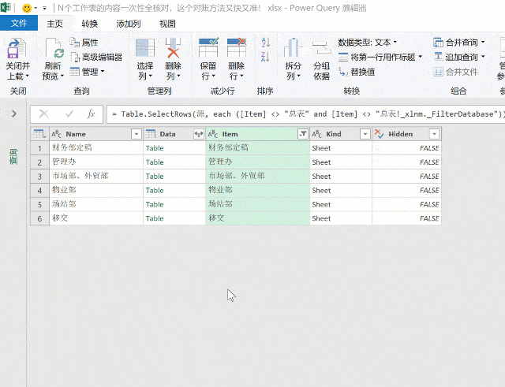
Task: Click Table link in row 3
Action: (x=155, y=177)
